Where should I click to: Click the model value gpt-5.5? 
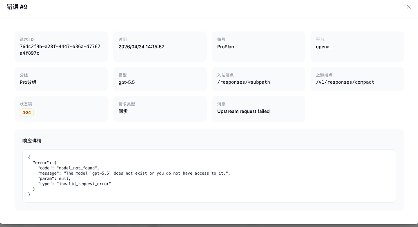click(x=127, y=82)
